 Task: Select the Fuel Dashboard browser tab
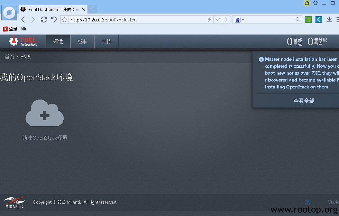53,9
